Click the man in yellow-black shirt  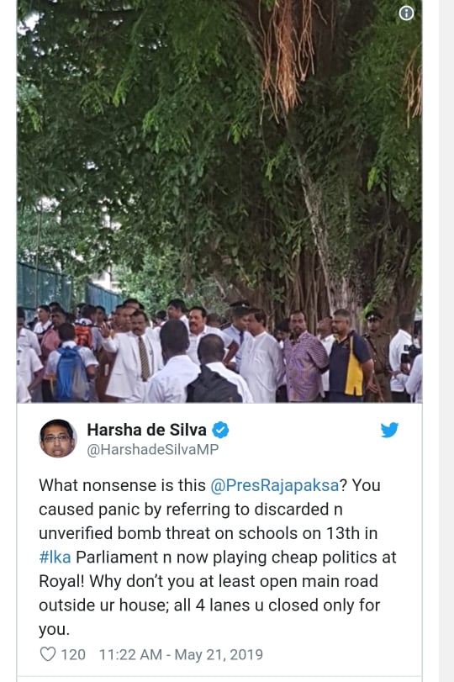348,357
